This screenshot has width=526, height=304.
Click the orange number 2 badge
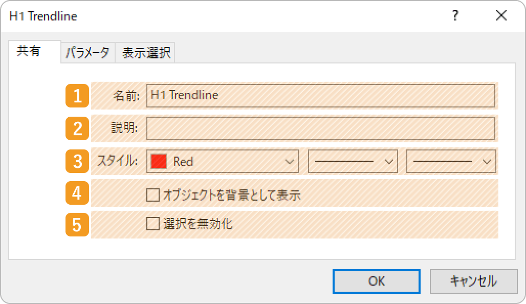coord(77,128)
